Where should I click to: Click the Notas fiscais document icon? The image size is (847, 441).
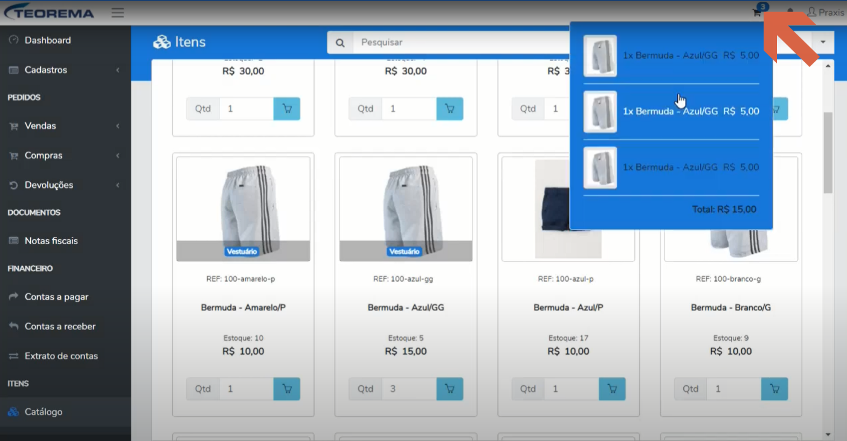(x=13, y=240)
